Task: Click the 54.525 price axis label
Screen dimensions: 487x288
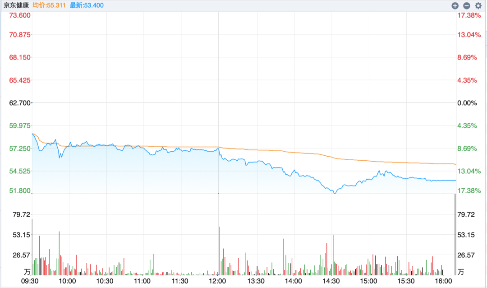Action: coord(20,171)
